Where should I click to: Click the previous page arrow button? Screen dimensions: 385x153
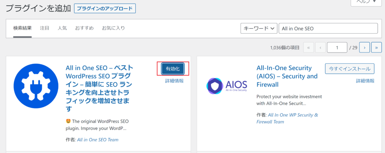320,48
